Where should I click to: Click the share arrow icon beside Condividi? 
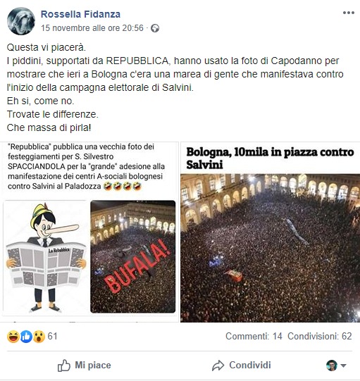pyautogui.click(x=218, y=366)
